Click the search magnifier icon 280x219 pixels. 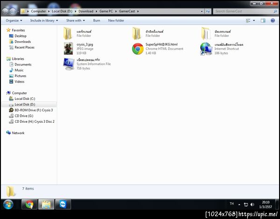(275, 11)
